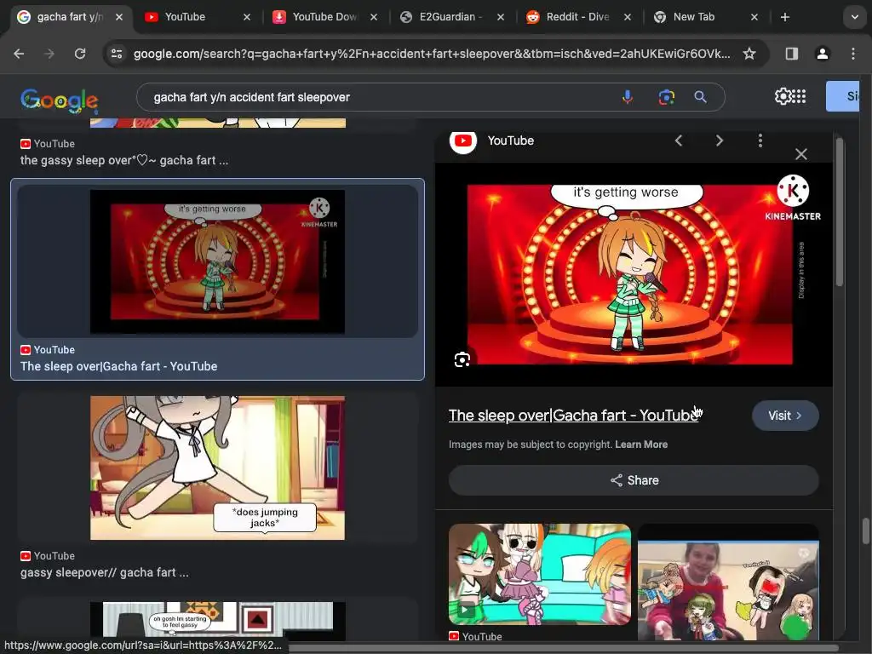Reload the current page
Image resolution: width=872 pixels, height=654 pixels.
coord(80,54)
